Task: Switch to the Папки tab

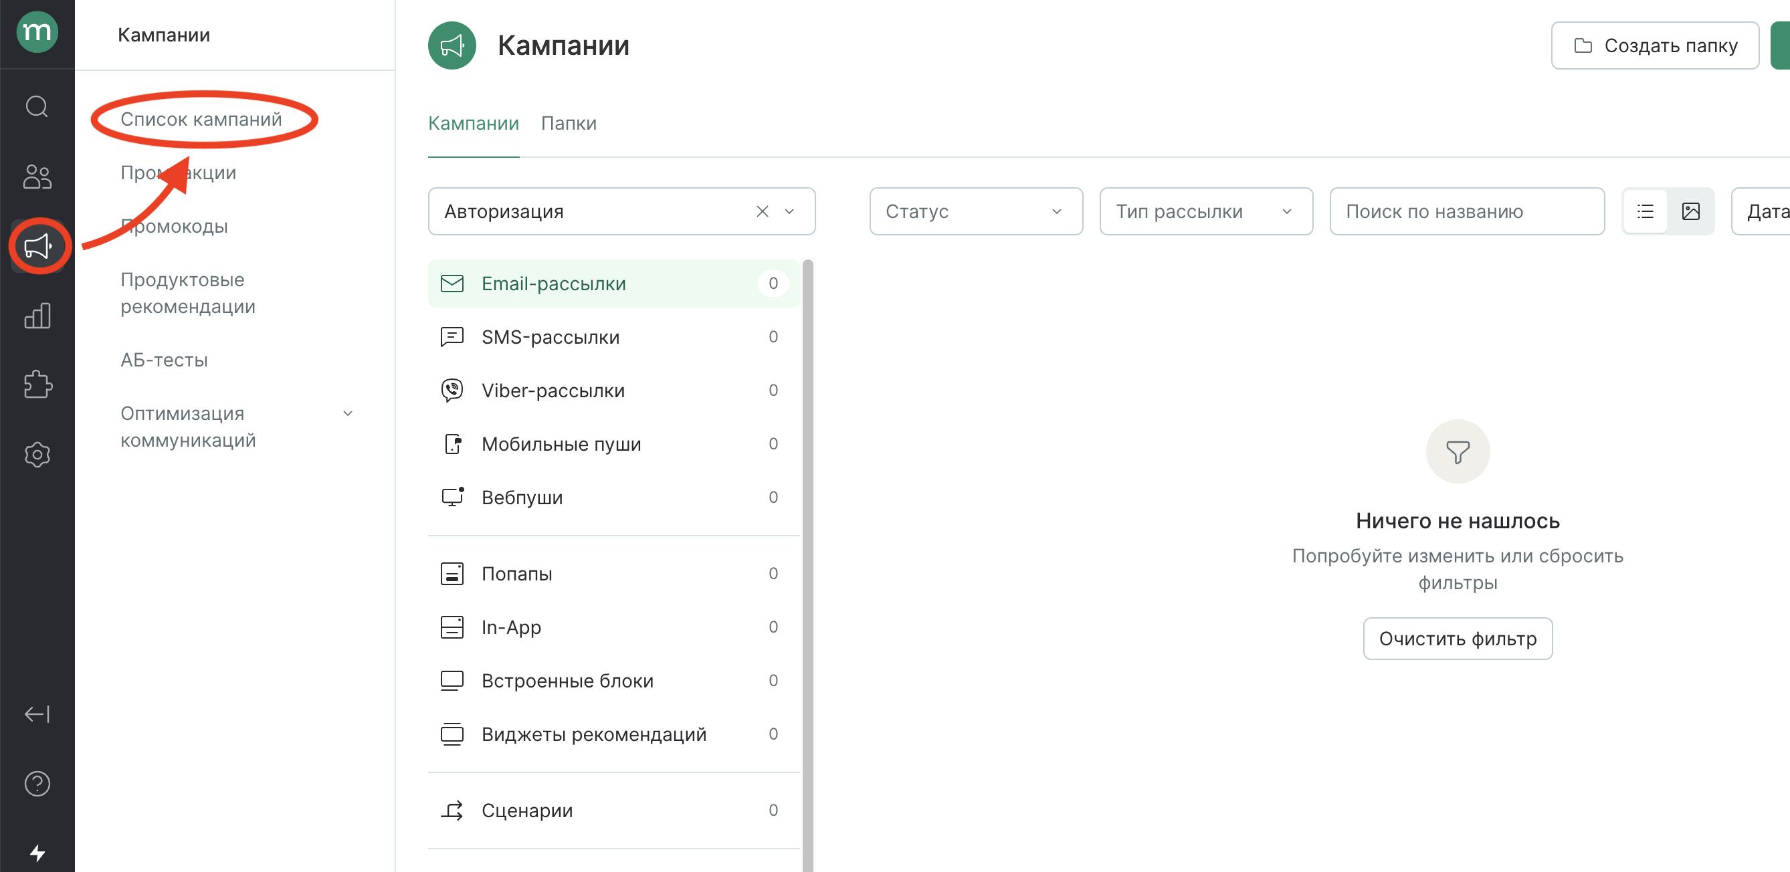Action: coord(569,123)
